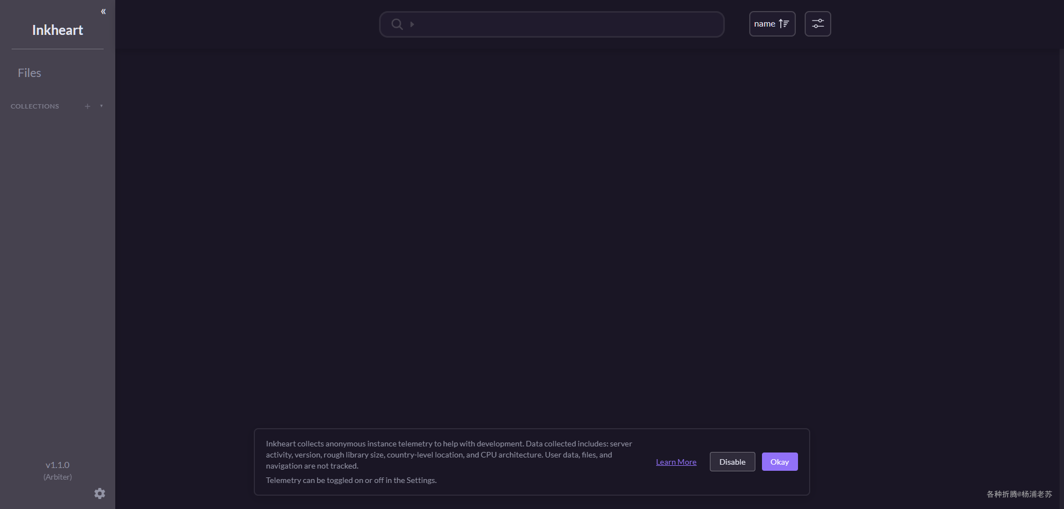The height and width of the screenshot is (509, 1064).
Task: Change sort order with name button
Action: click(x=772, y=24)
